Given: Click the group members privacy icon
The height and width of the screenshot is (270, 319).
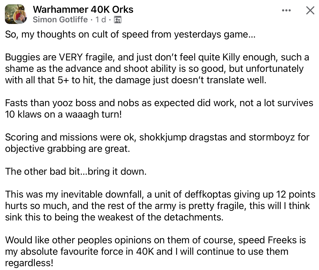Looking at the screenshot, I should tap(118, 20).
